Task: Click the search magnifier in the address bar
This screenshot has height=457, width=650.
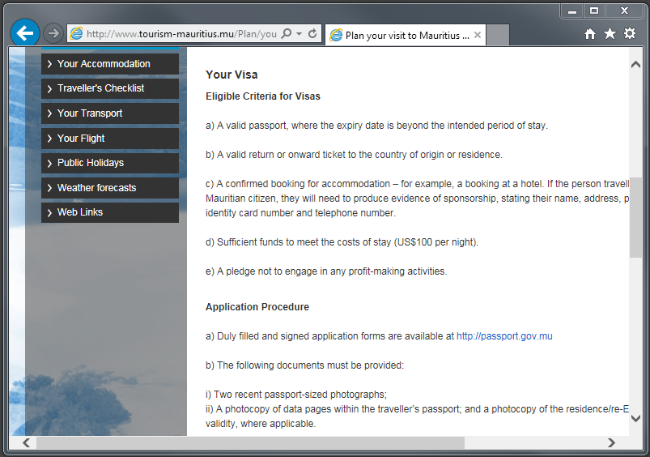Action: (287, 33)
